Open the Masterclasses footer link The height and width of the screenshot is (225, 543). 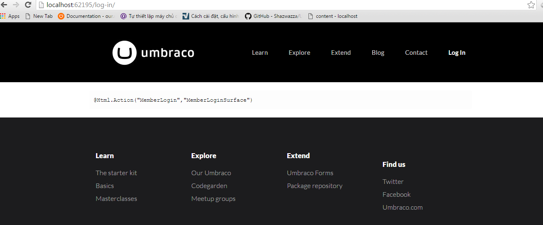click(x=116, y=198)
